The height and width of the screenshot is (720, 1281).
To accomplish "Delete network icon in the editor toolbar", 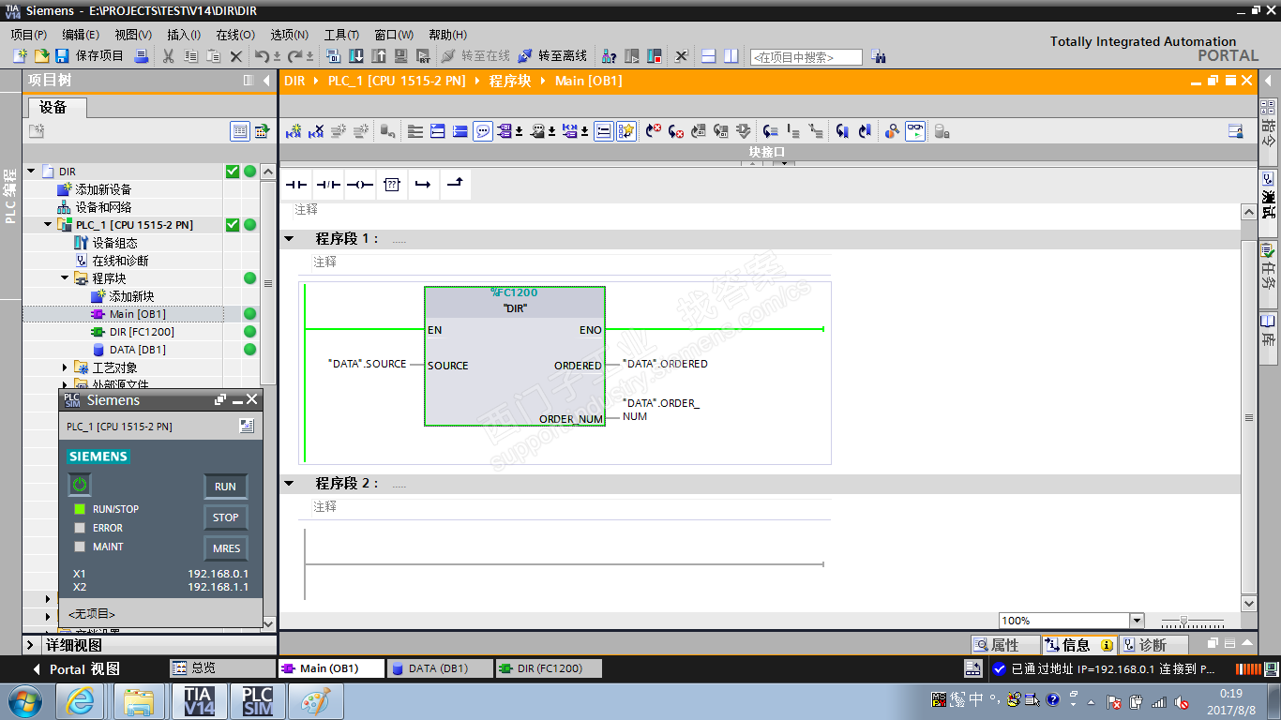I will (317, 131).
